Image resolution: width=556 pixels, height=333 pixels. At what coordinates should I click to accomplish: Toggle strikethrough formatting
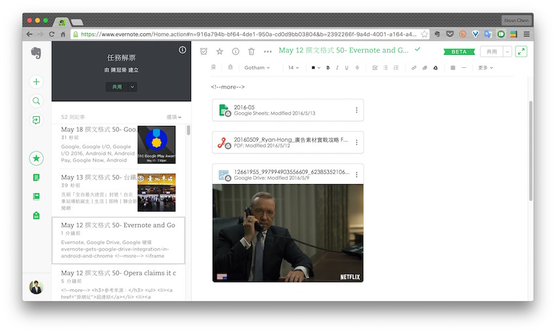click(357, 68)
